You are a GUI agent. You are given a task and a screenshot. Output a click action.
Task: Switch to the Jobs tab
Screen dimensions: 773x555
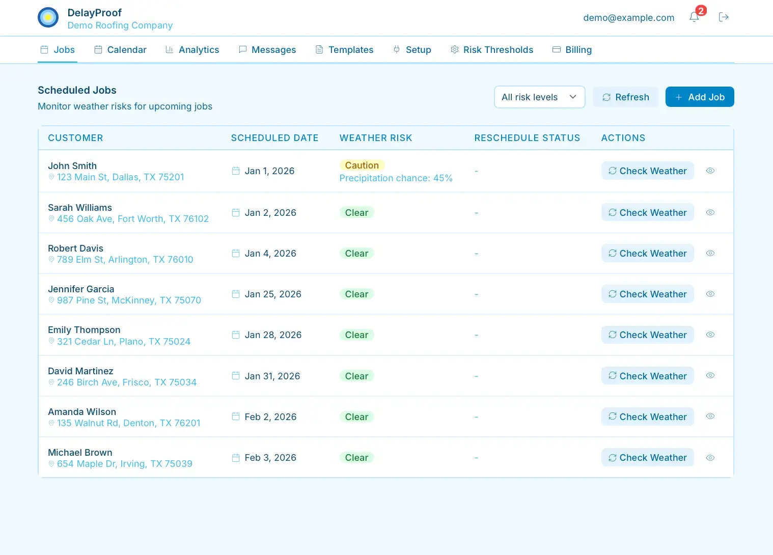pos(58,50)
